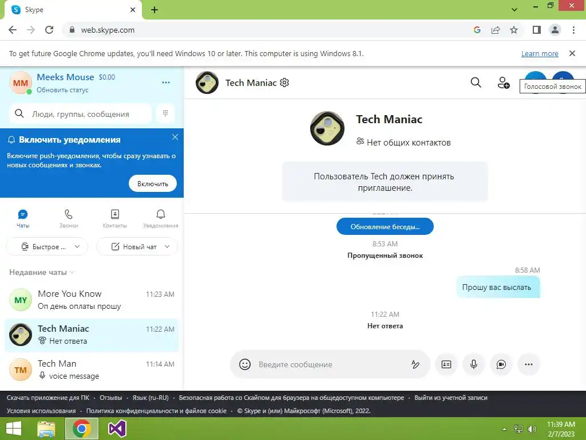Open the Meeks Mouse profile more menu
This screenshot has height=440, width=586.
tap(166, 82)
